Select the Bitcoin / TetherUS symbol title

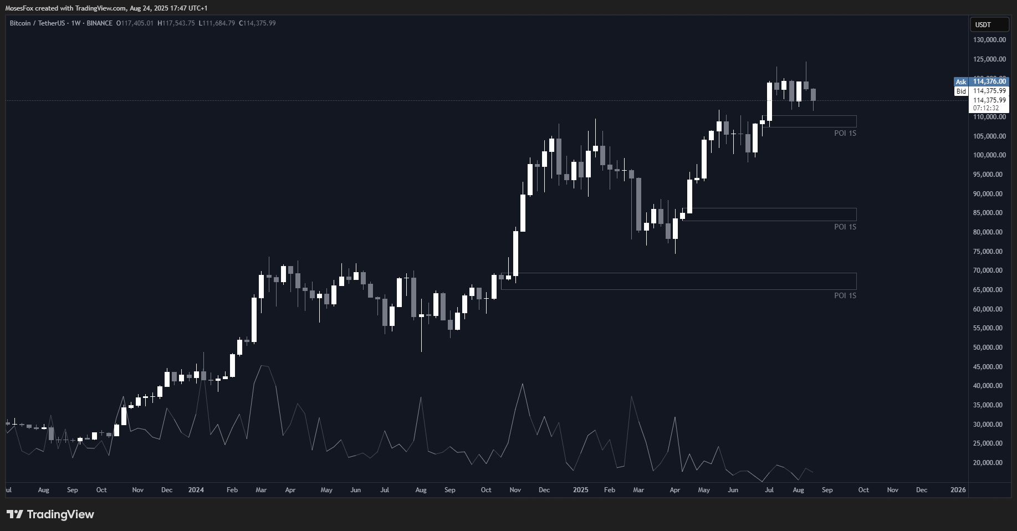(x=37, y=23)
